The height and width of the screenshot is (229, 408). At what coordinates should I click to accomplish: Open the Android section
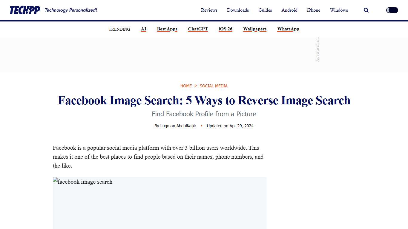pos(289,10)
